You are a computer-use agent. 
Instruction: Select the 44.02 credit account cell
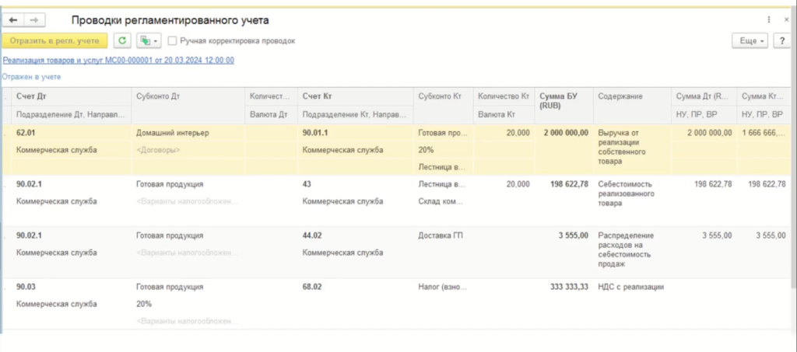[356, 235]
